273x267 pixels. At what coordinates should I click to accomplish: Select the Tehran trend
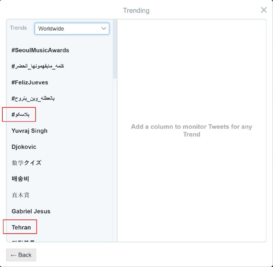[x=21, y=227]
